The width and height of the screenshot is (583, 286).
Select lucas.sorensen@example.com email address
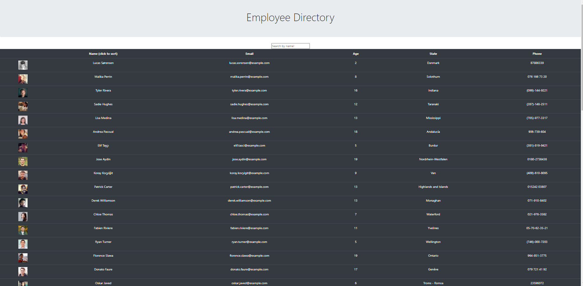coord(249,63)
